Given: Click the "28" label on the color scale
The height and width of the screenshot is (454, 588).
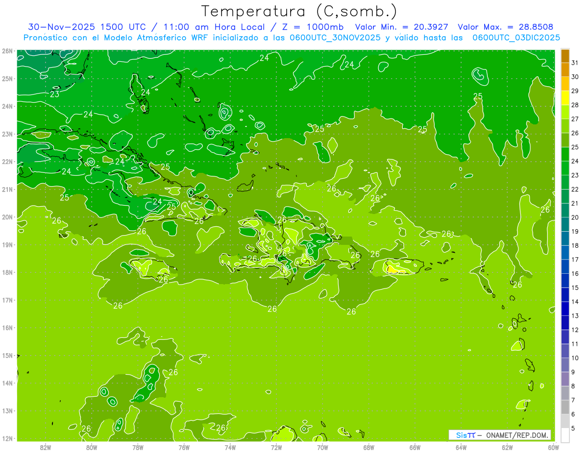Looking at the screenshot, I should (575, 105).
